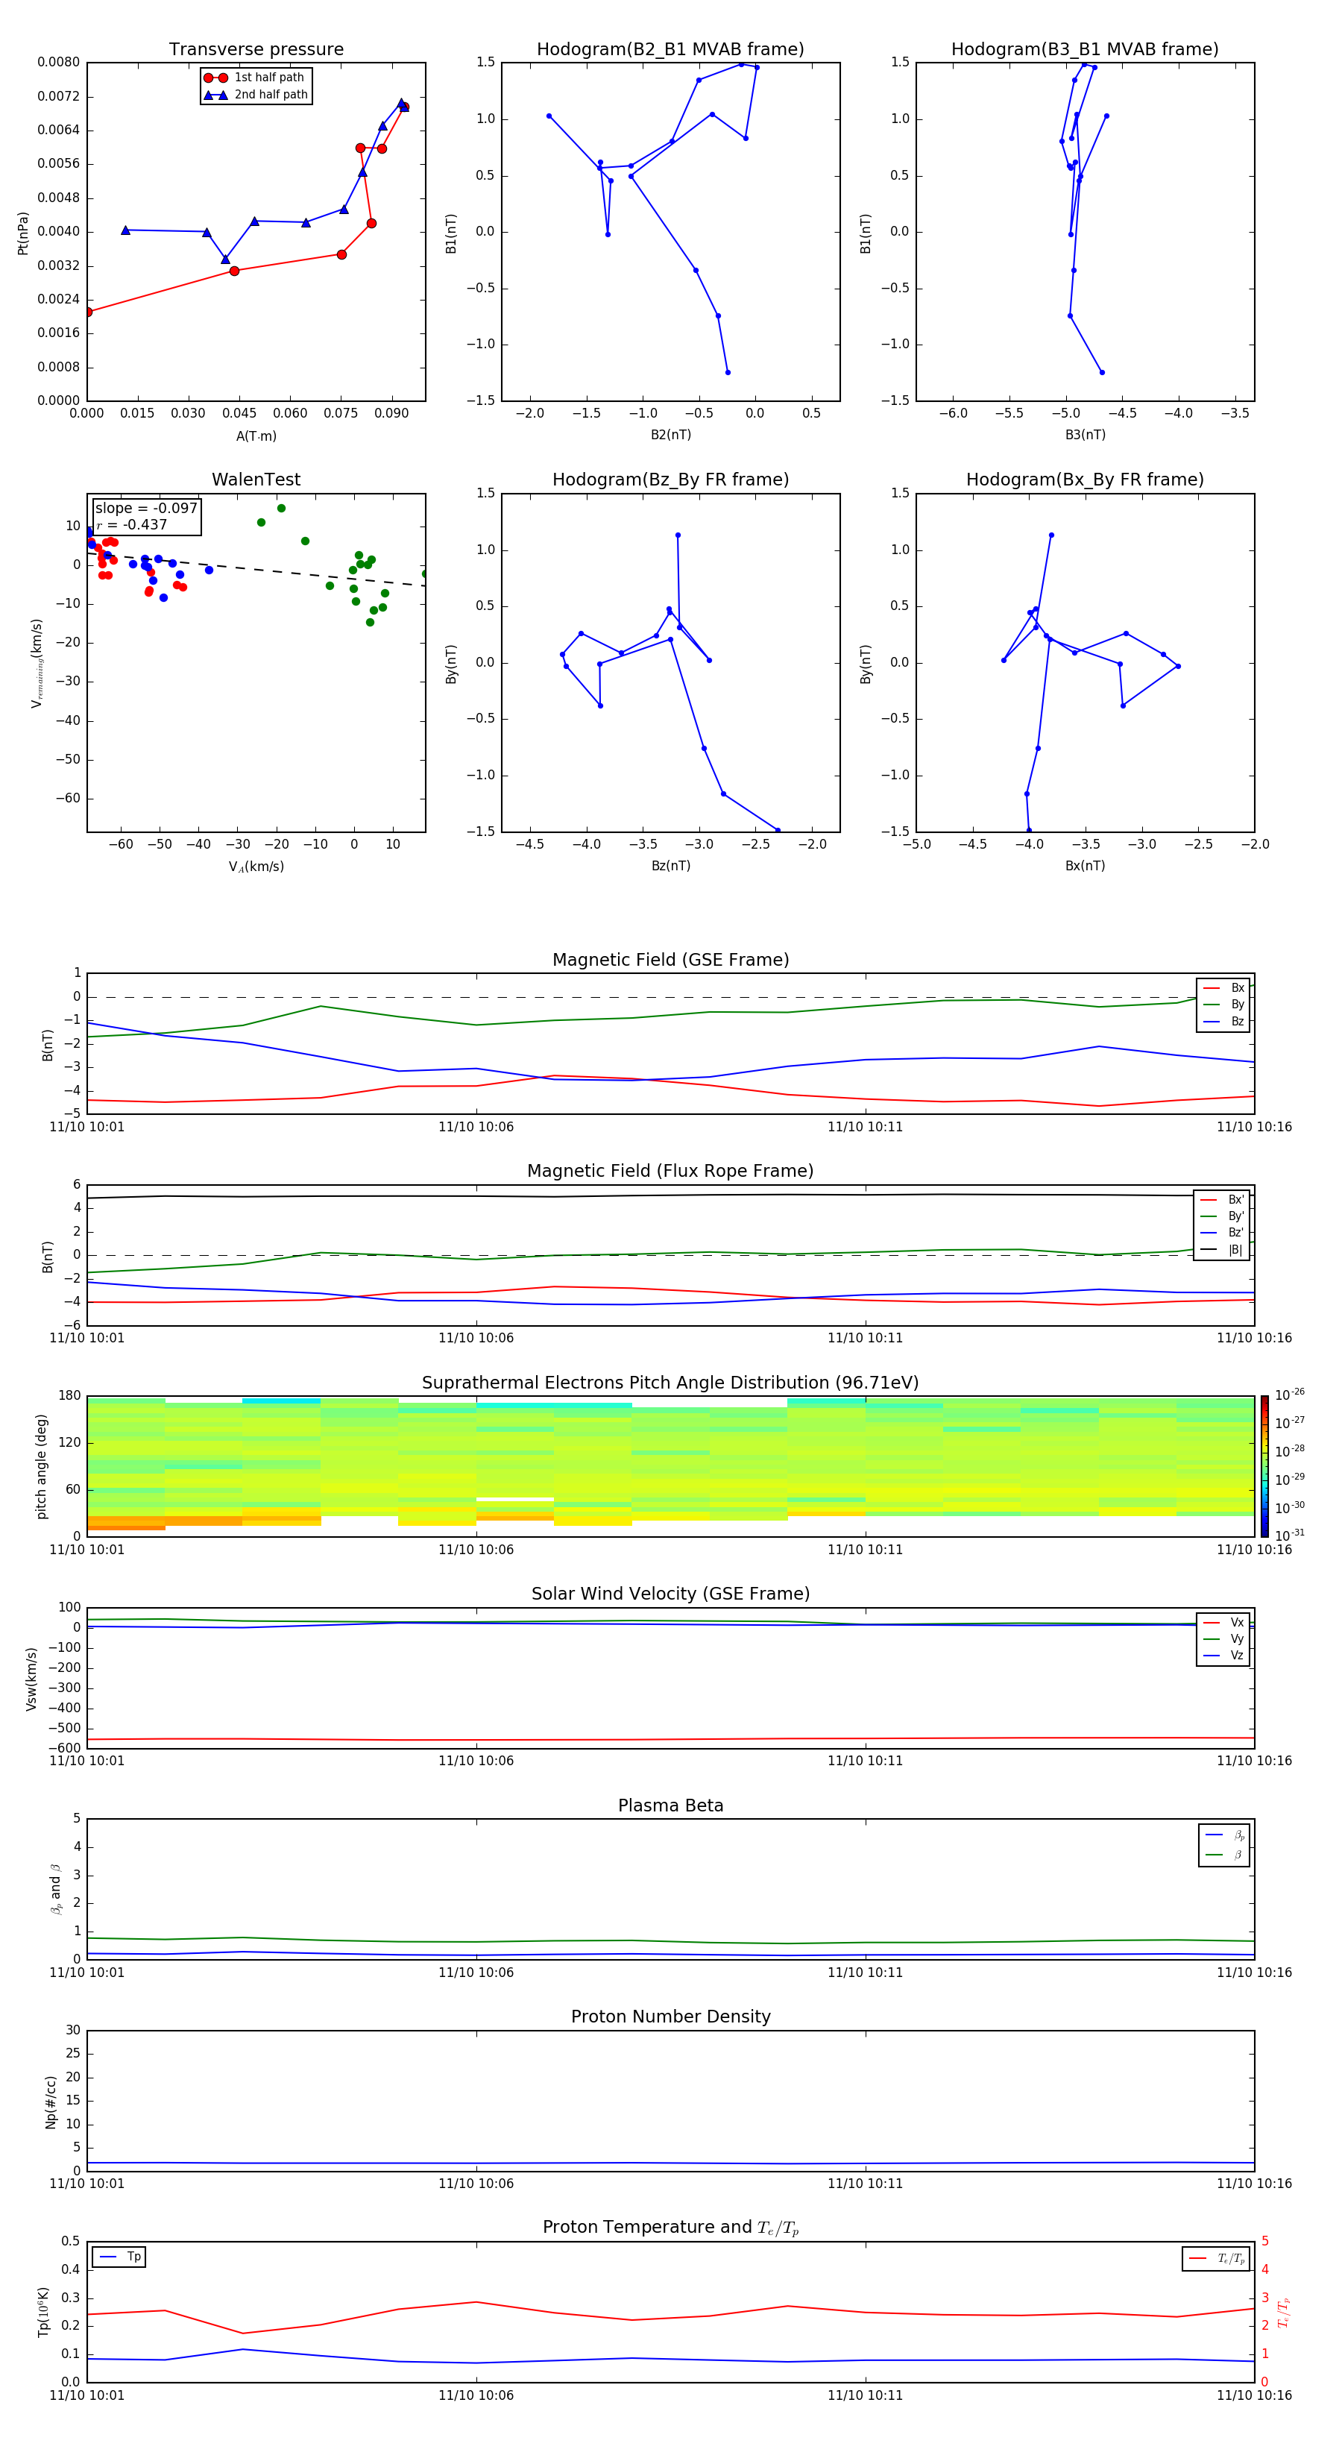Click the Te/Tp legend box
Viewport: 1342px width, 2461px height.
(x=1216, y=2258)
